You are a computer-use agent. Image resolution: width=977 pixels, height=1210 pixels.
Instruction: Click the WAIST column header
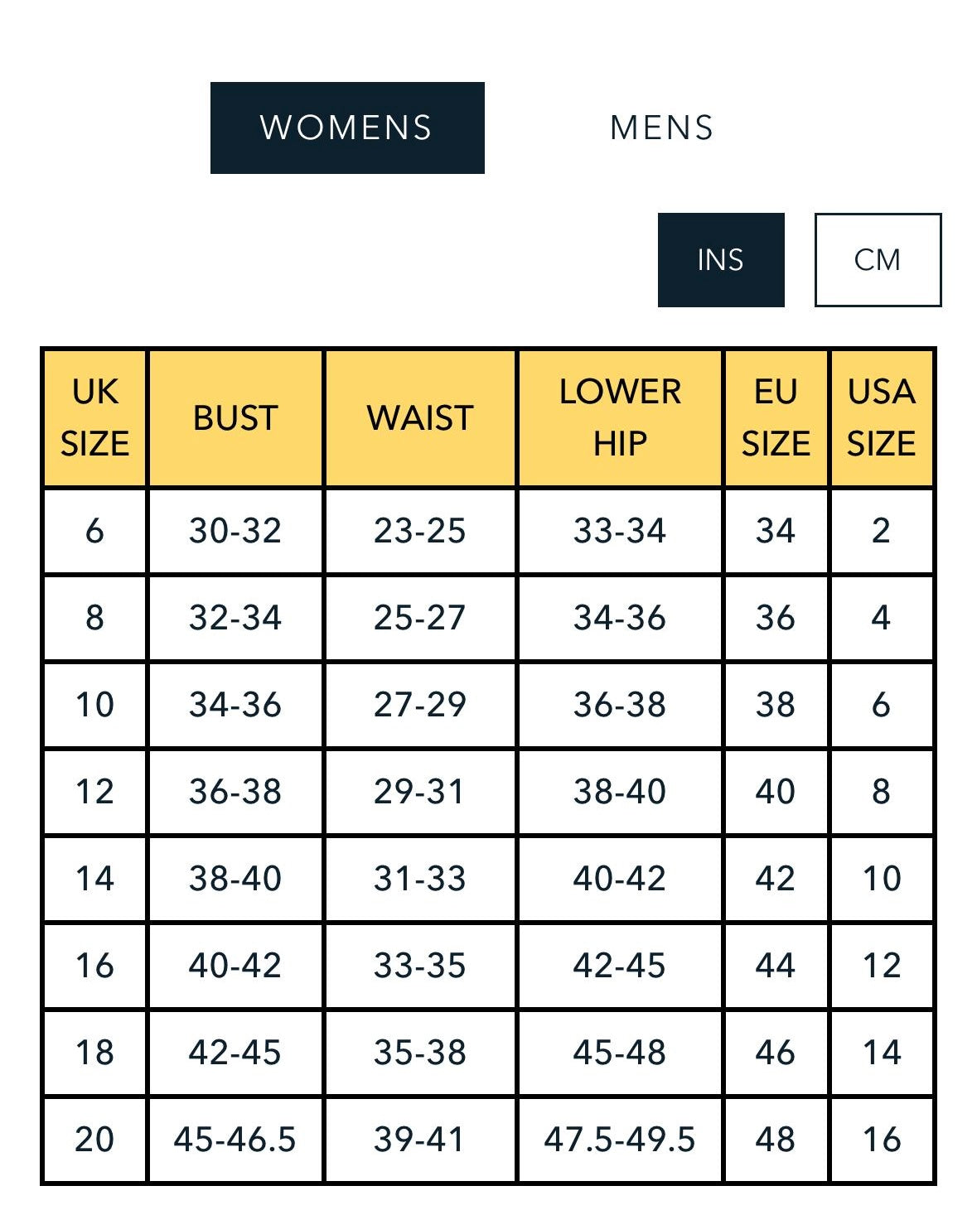pos(420,417)
